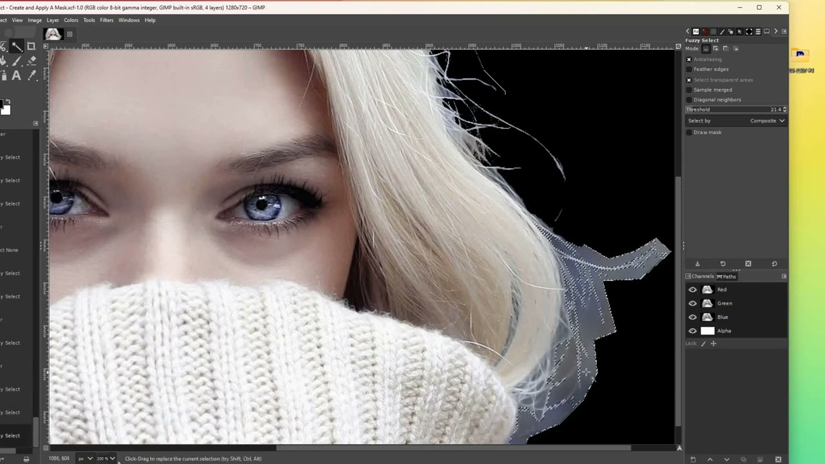Open the Filters menu

coord(106,20)
